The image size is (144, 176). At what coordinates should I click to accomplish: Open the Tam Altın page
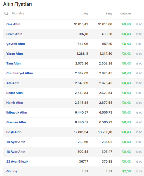tap(13, 63)
